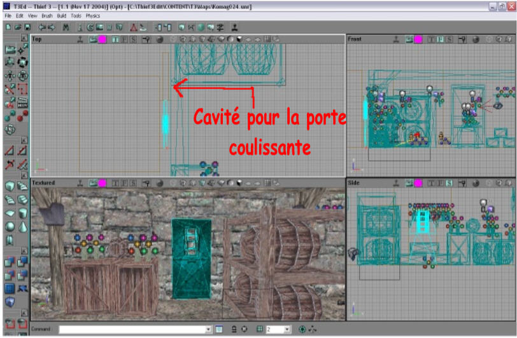Viewport: 517px width, 338px height.
Task: Select the Vertex editing tool
Action: [22, 50]
